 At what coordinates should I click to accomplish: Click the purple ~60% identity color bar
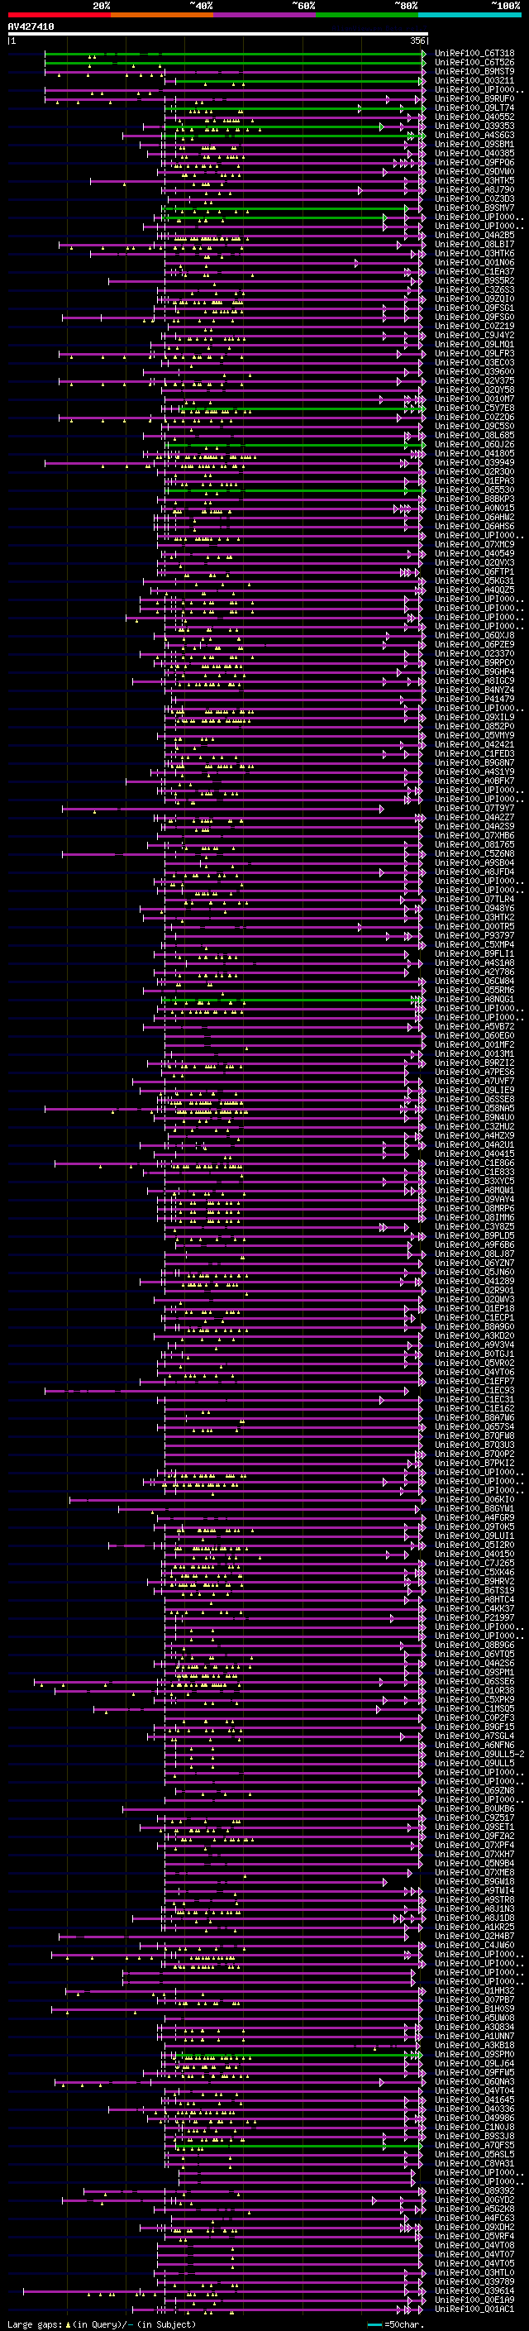(x=265, y=15)
